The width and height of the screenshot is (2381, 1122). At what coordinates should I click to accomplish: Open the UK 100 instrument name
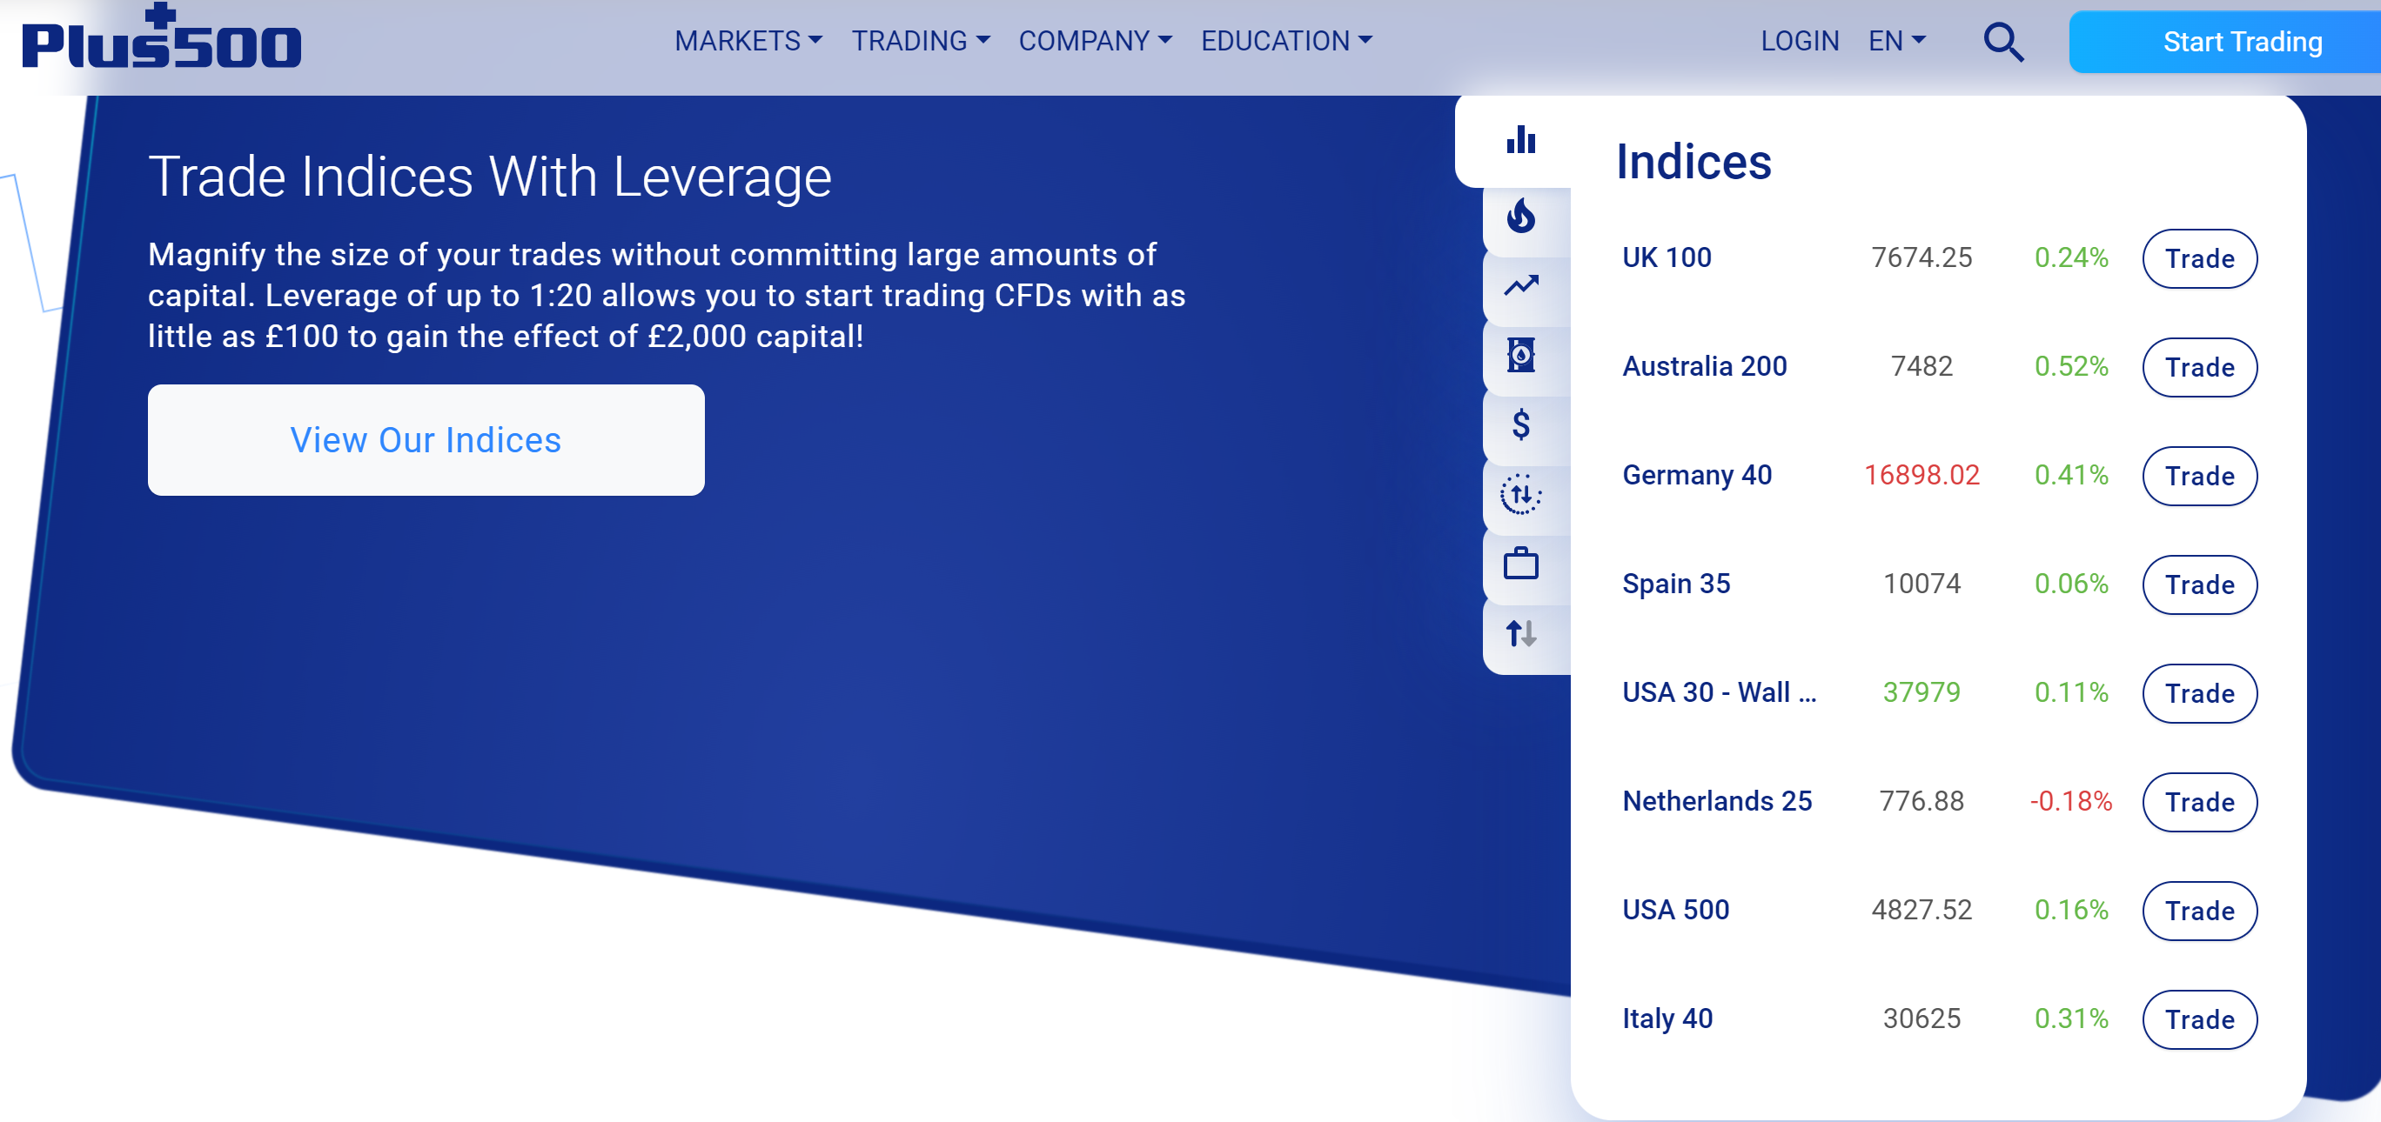[1667, 257]
